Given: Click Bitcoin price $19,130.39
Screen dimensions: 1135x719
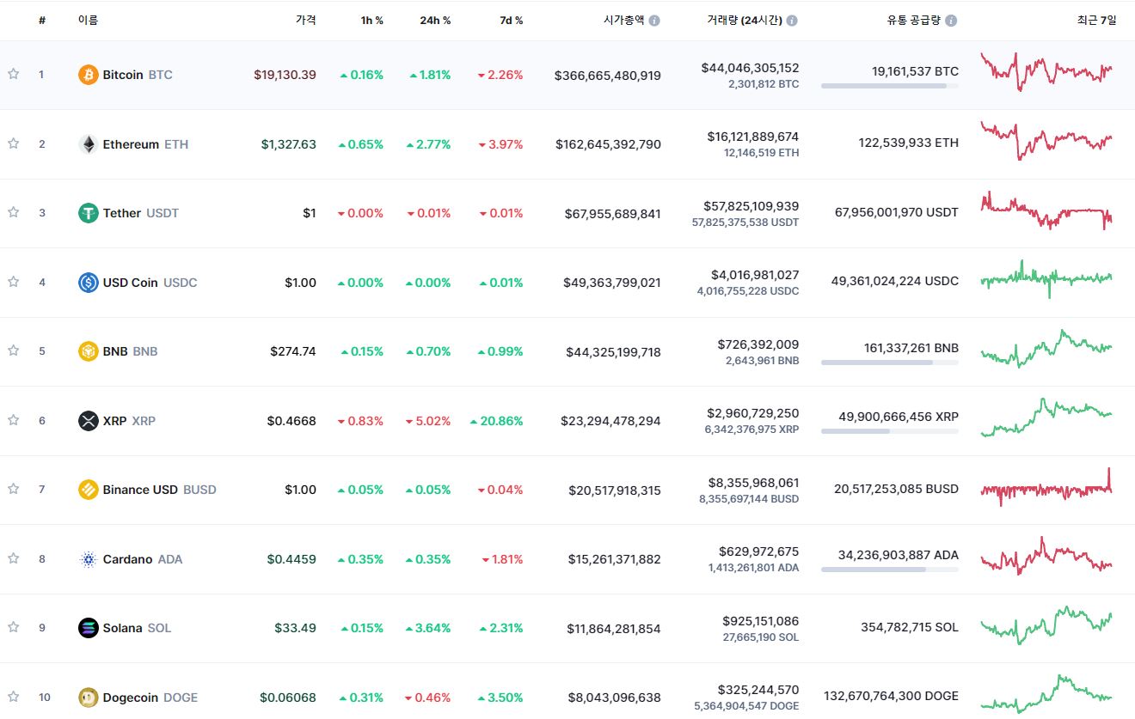Looking at the screenshot, I should coord(285,75).
